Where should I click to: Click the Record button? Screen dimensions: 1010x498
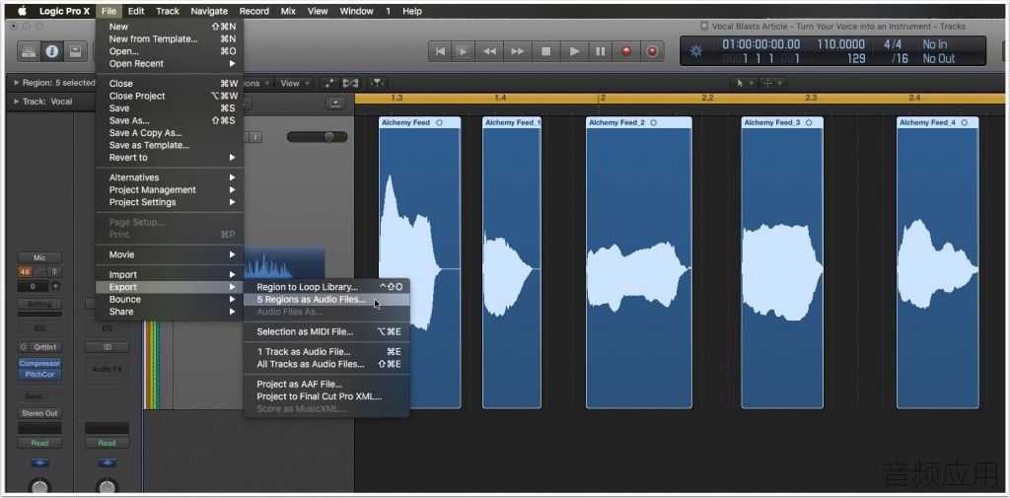tap(626, 51)
